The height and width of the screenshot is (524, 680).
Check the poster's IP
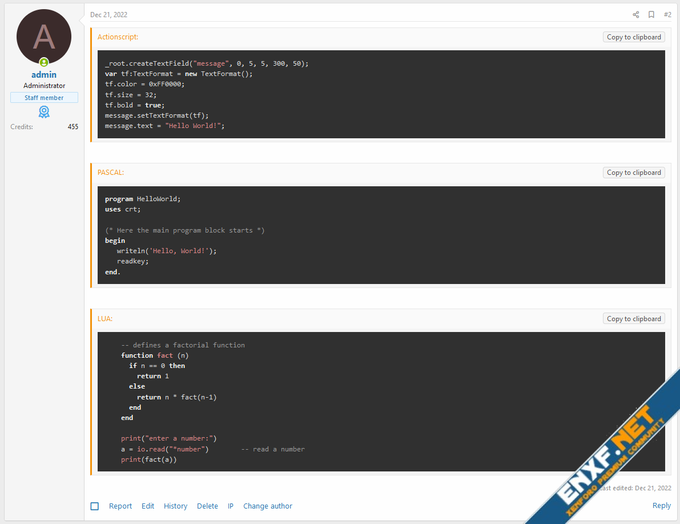click(x=231, y=506)
